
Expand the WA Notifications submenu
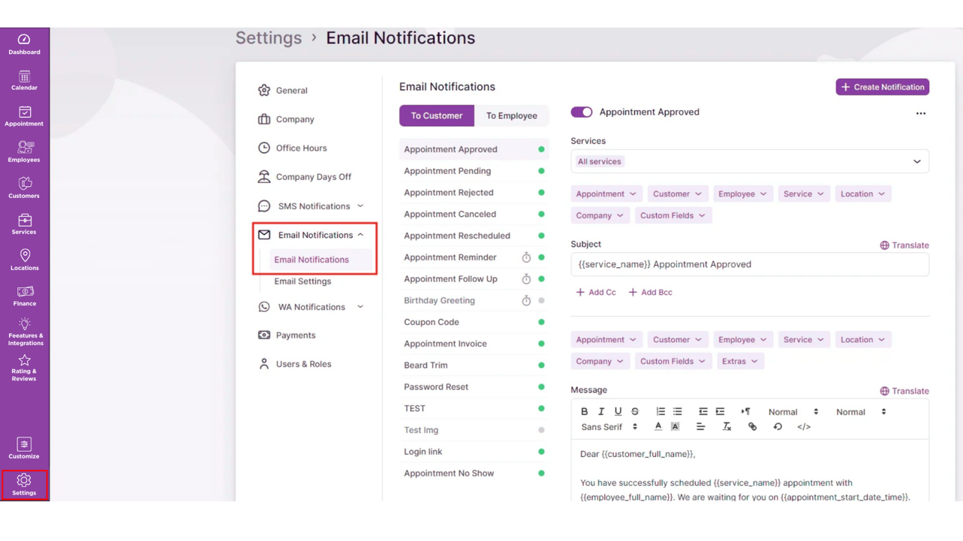pos(360,307)
